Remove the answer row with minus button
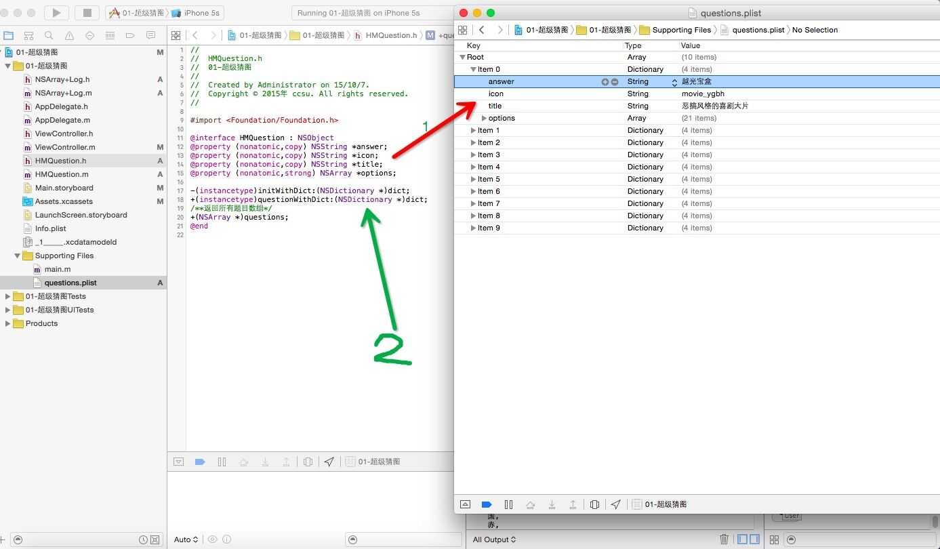 click(615, 82)
